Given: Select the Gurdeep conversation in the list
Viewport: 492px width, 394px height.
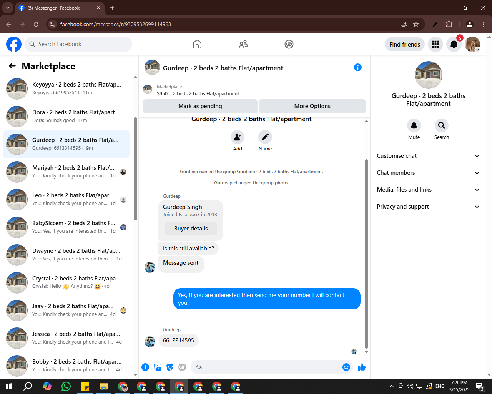Looking at the screenshot, I should (x=66, y=144).
